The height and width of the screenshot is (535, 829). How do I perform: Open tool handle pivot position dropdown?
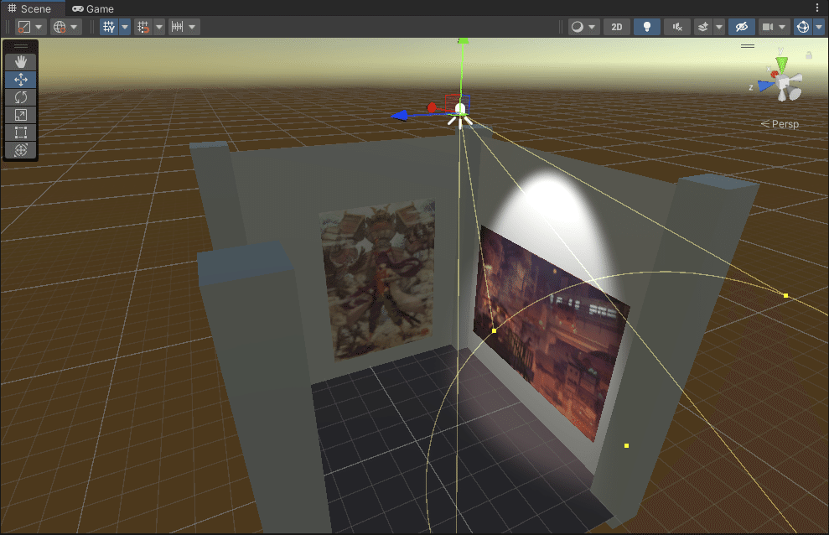(x=30, y=27)
